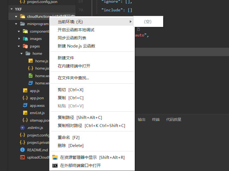The width and height of the screenshot is (229, 171).
Task: Click the external terminal cmd icon
Action: (55, 165)
